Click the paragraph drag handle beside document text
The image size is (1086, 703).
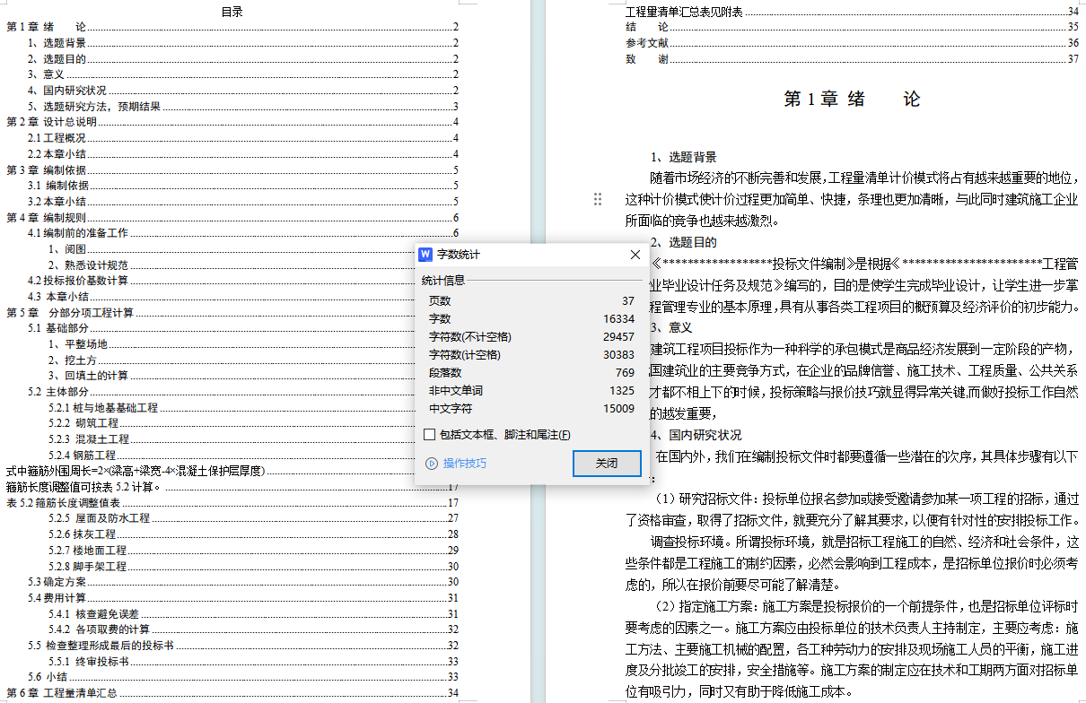click(598, 199)
